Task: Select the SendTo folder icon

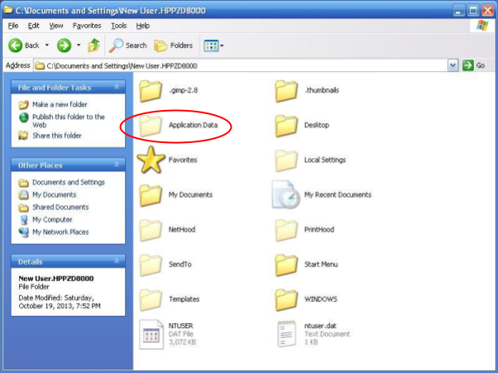Action: 151,265
